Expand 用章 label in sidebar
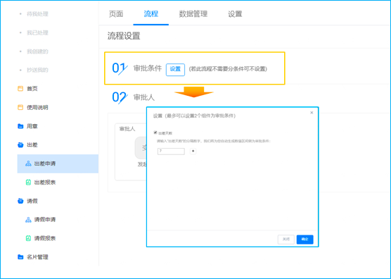Screen dimensions: 391x279 coord(32,126)
